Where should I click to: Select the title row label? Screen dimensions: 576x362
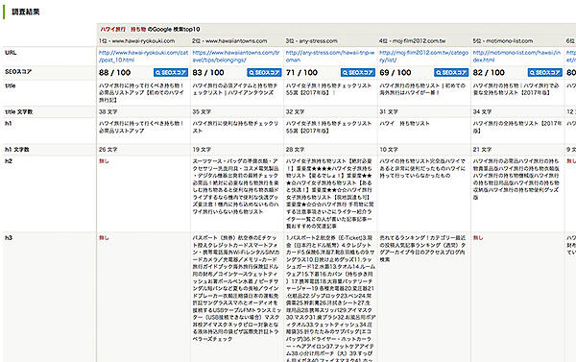(11, 85)
